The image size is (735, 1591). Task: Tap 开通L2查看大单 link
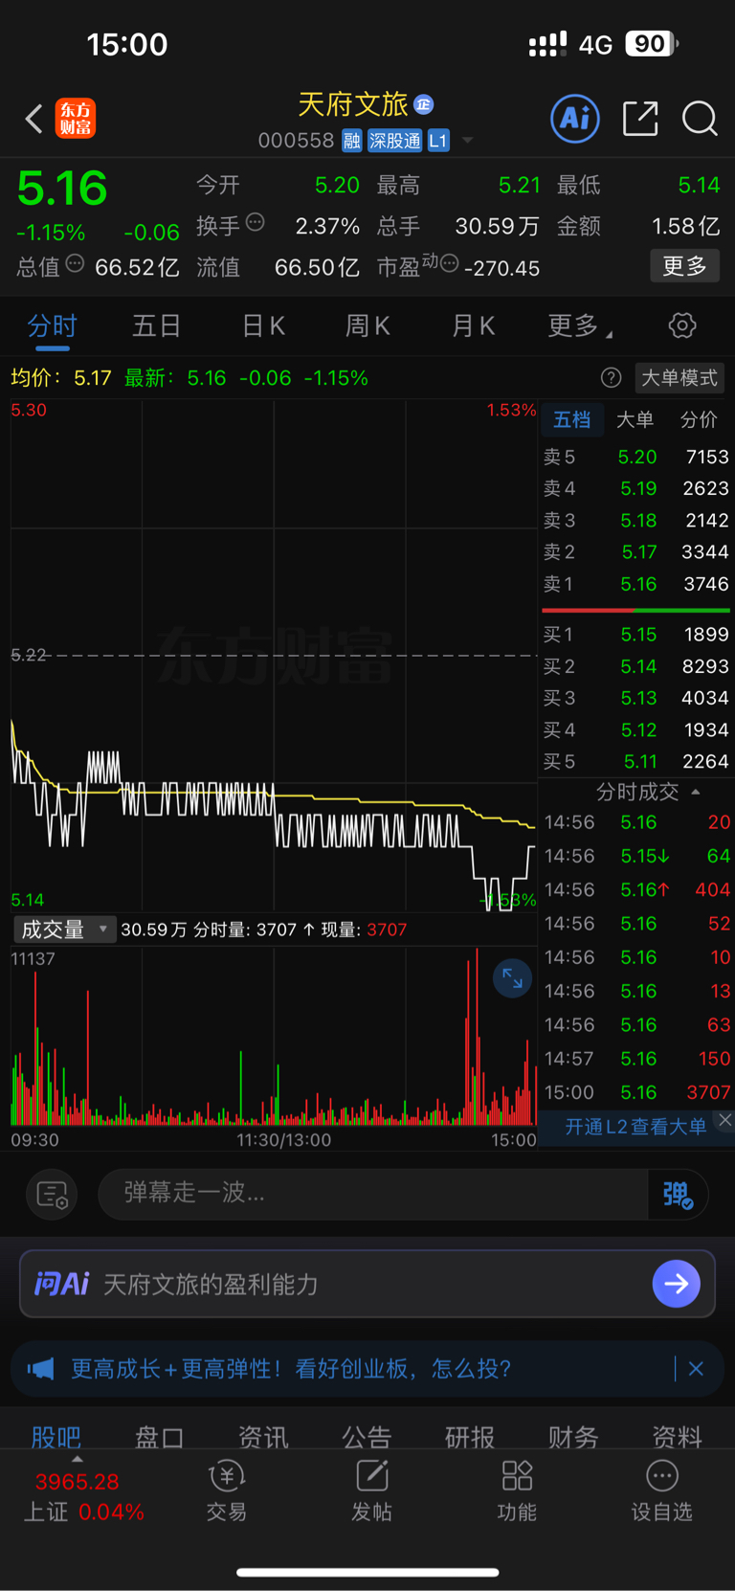click(635, 1127)
